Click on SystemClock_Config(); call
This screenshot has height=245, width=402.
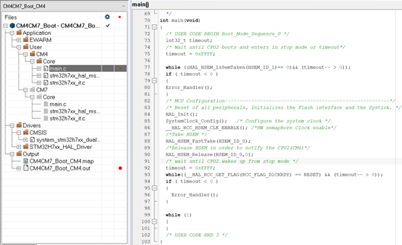(196, 121)
